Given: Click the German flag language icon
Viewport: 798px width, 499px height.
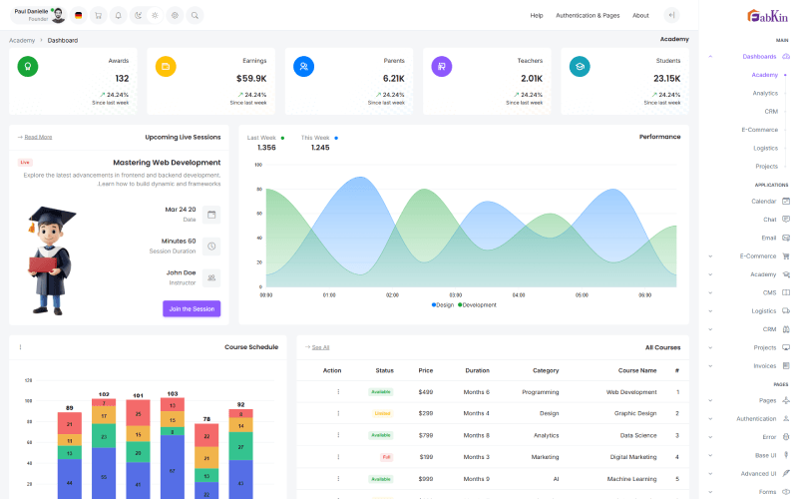Looking at the screenshot, I should coord(79,16).
